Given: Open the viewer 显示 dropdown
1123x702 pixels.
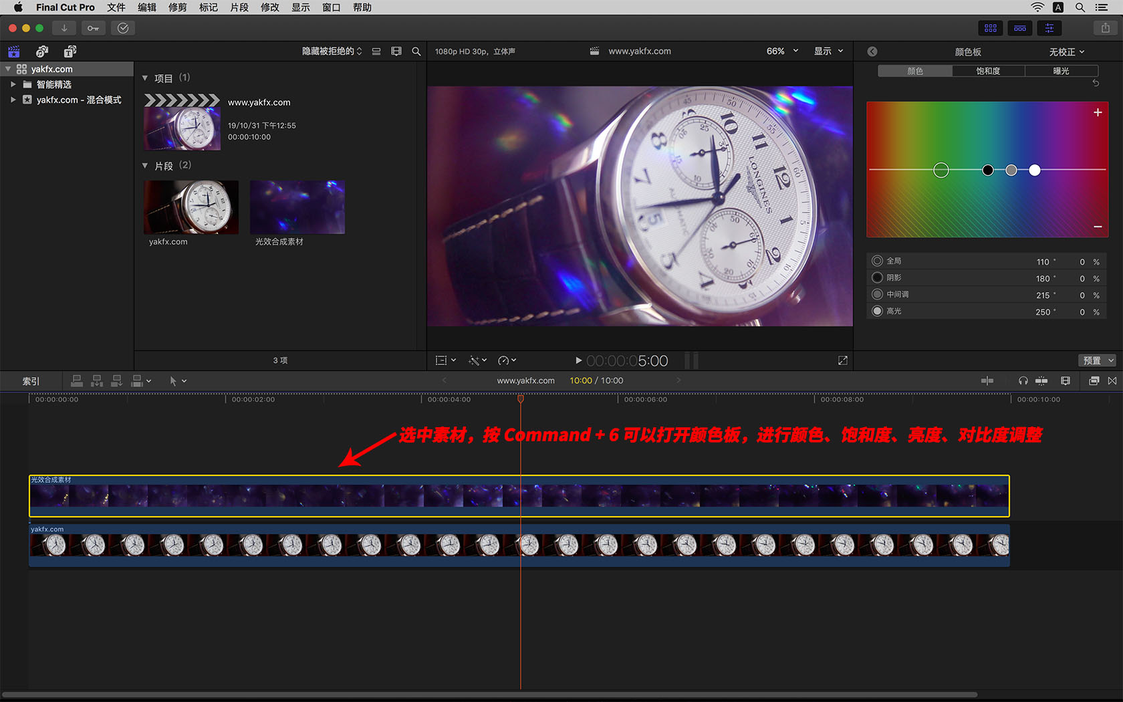Looking at the screenshot, I should pyautogui.click(x=829, y=51).
